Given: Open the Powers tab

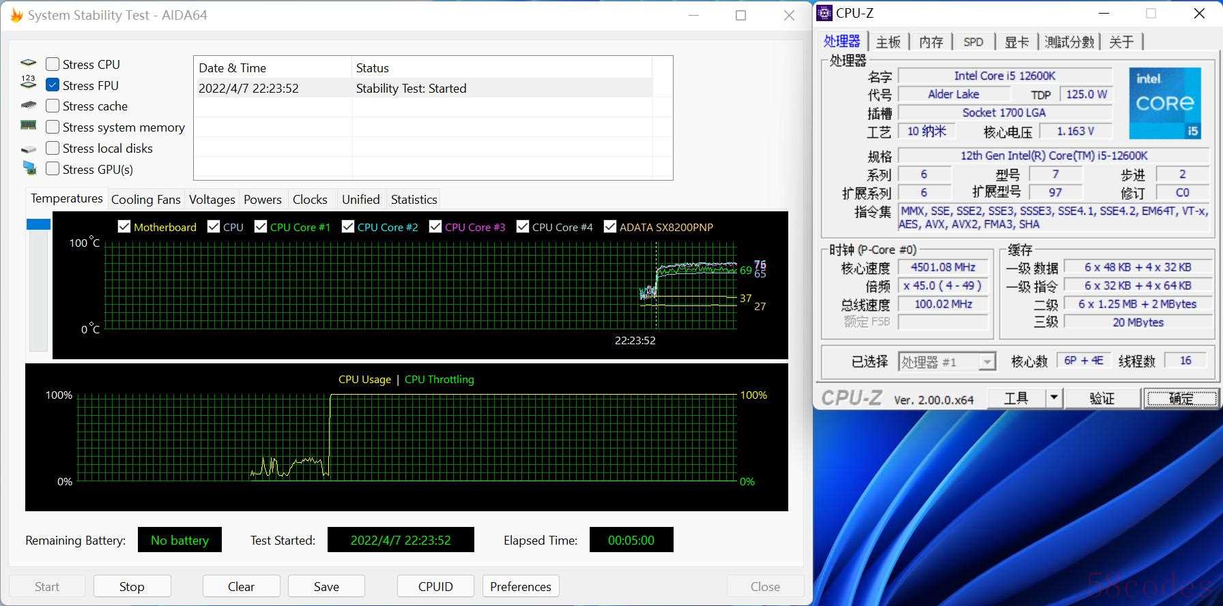Looking at the screenshot, I should pos(263,199).
